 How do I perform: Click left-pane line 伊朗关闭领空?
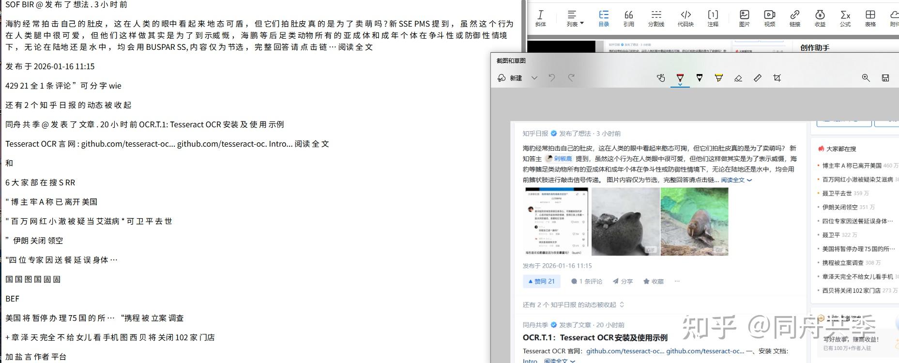(34, 241)
